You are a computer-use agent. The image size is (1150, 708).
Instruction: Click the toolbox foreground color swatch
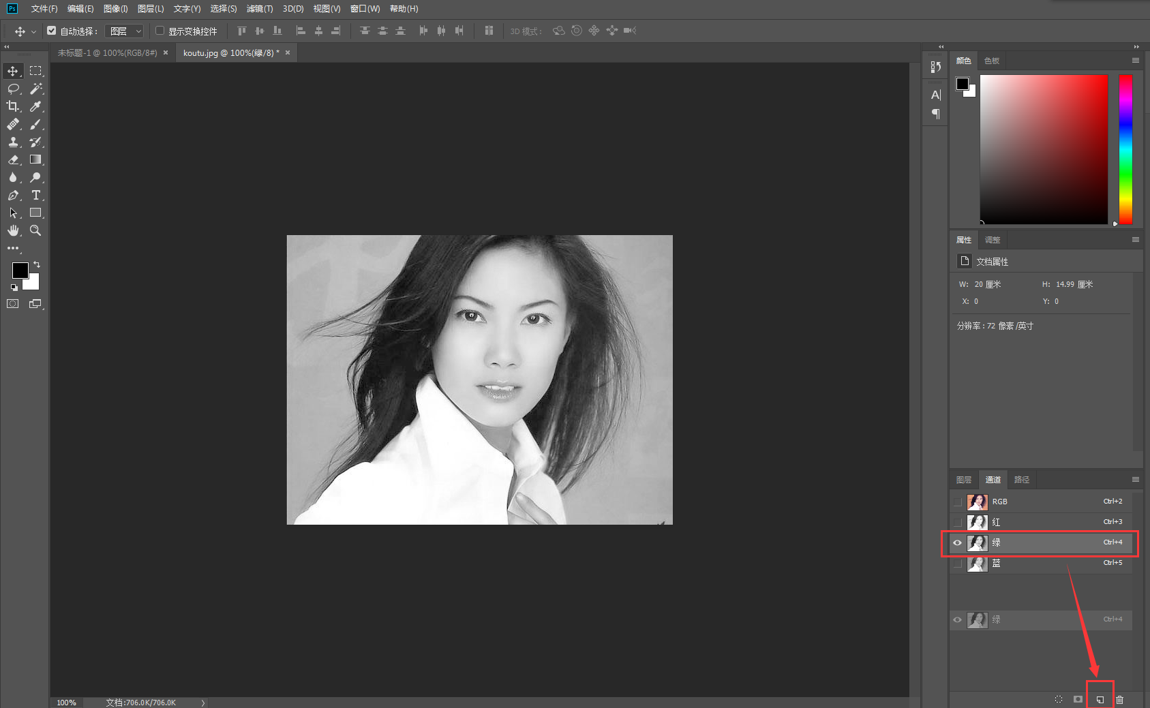pyautogui.click(x=20, y=271)
